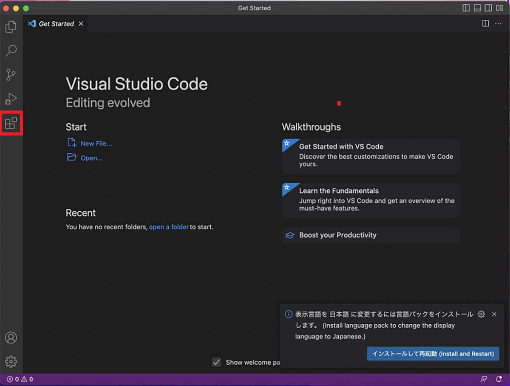The height and width of the screenshot is (386, 510).
Task: Open the Explorer view in the Activity Bar
Action: [x=11, y=26]
